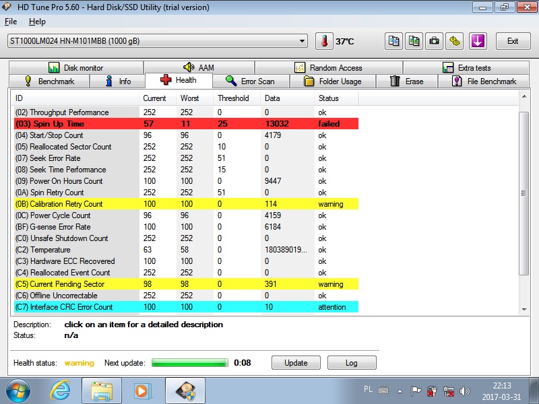Select the (0B) Calibration Retry Count row

186,204
